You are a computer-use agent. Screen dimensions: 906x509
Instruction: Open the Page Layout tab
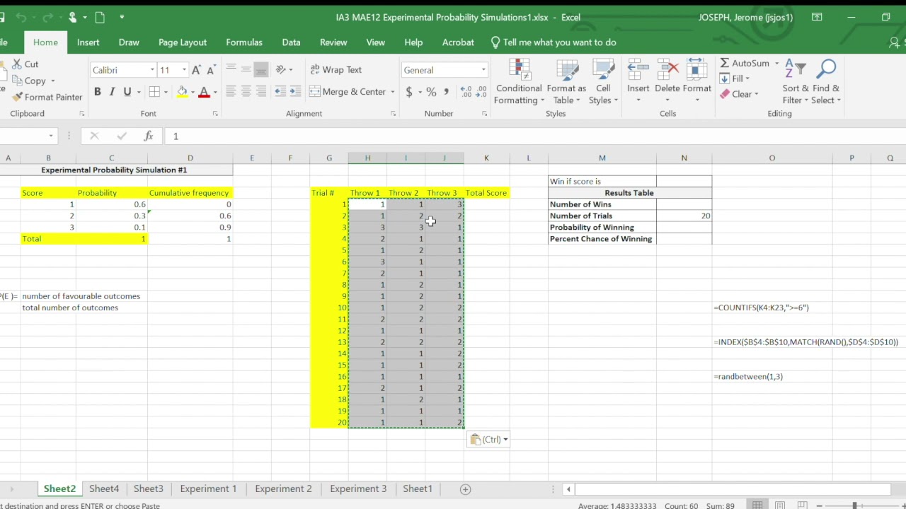183,42
